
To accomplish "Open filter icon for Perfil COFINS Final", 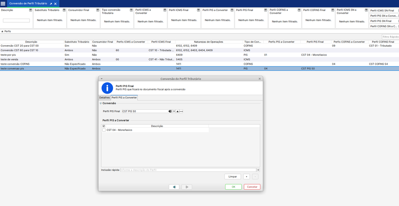I will click(332, 10).
